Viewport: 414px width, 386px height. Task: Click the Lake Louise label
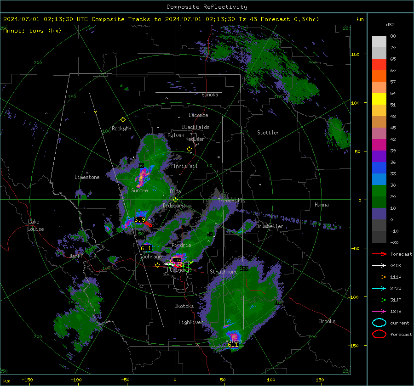pyautogui.click(x=36, y=225)
